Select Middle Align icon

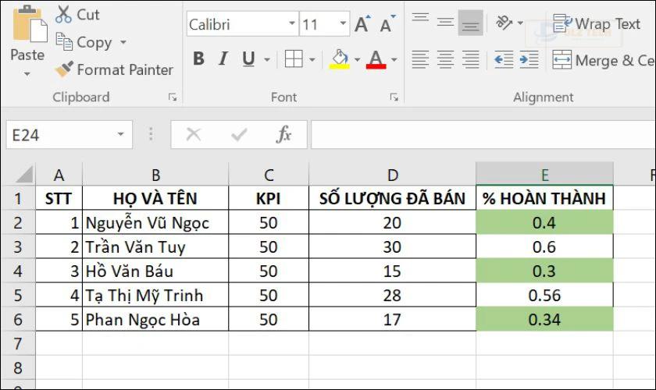click(446, 23)
